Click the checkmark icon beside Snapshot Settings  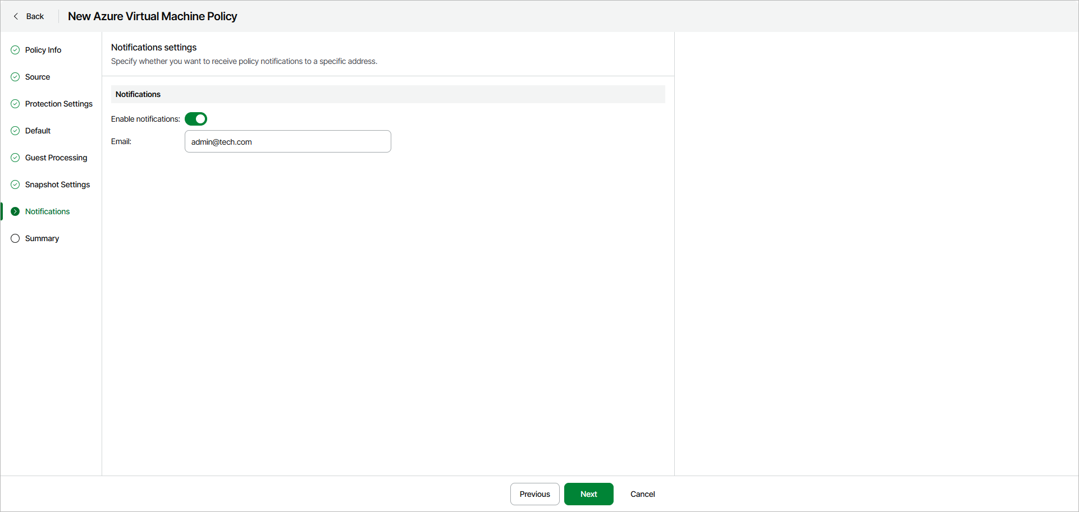[x=15, y=184]
